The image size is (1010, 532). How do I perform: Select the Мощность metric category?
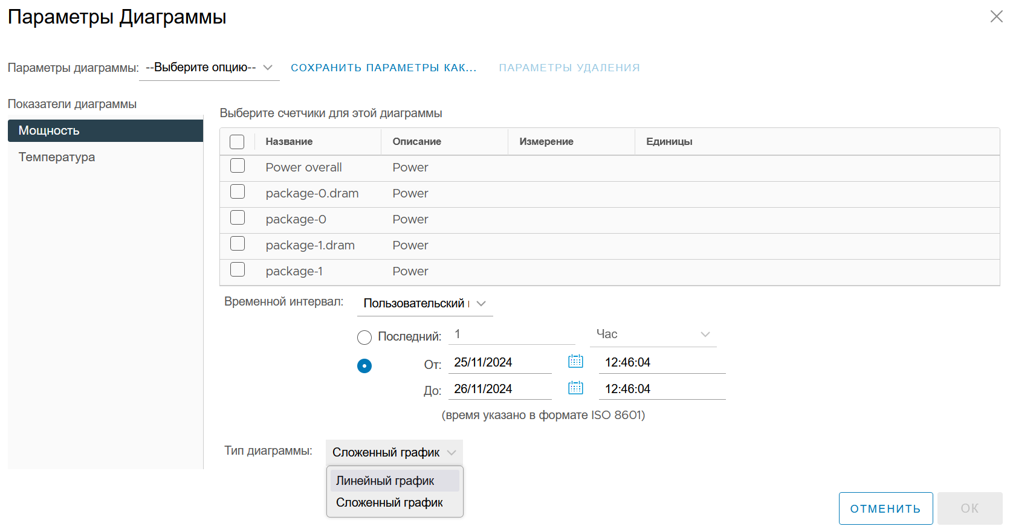tap(105, 130)
